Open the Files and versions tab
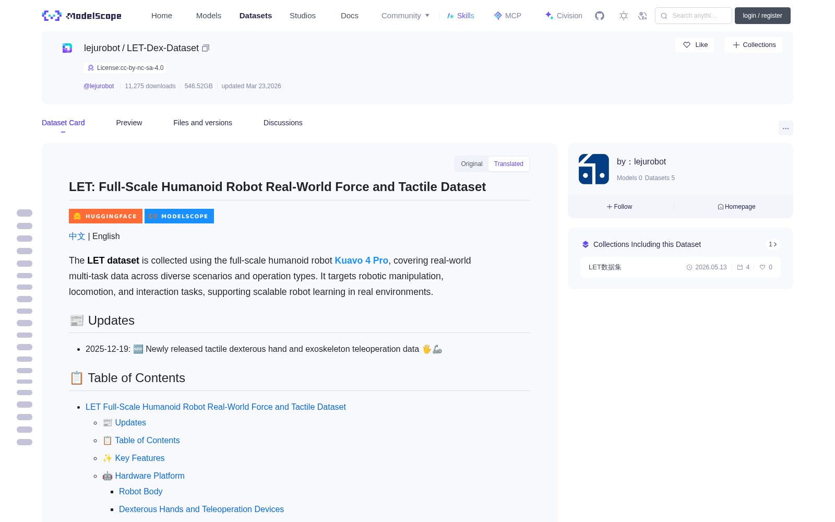The height and width of the screenshot is (522, 835). coord(202,123)
